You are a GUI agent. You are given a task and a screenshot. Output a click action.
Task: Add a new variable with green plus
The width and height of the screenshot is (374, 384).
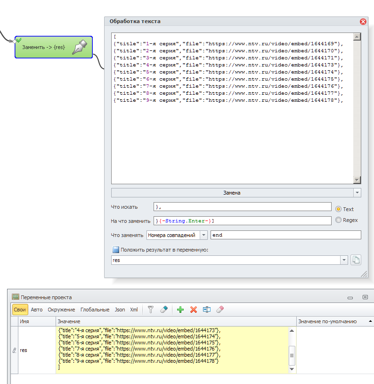pos(180,310)
